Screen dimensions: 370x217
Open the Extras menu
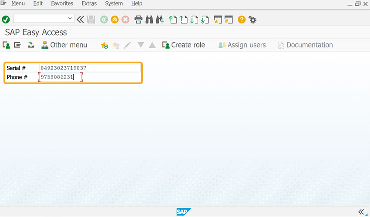[89, 3]
